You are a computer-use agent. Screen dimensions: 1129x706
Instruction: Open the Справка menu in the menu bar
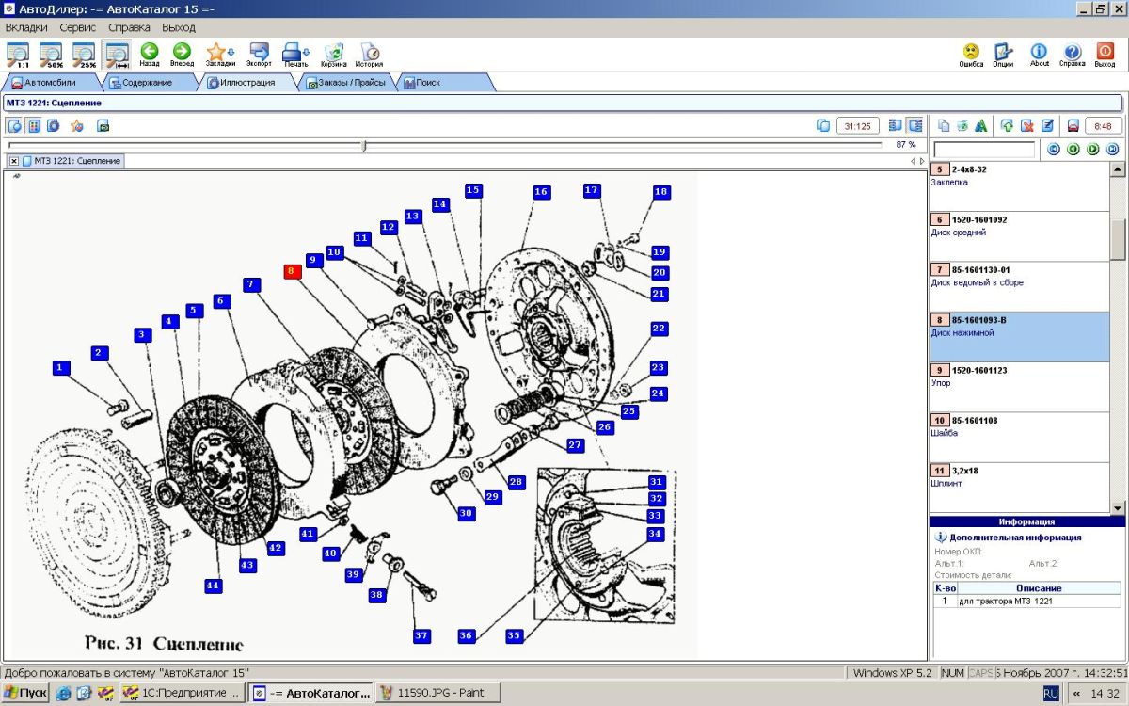pos(129,27)
